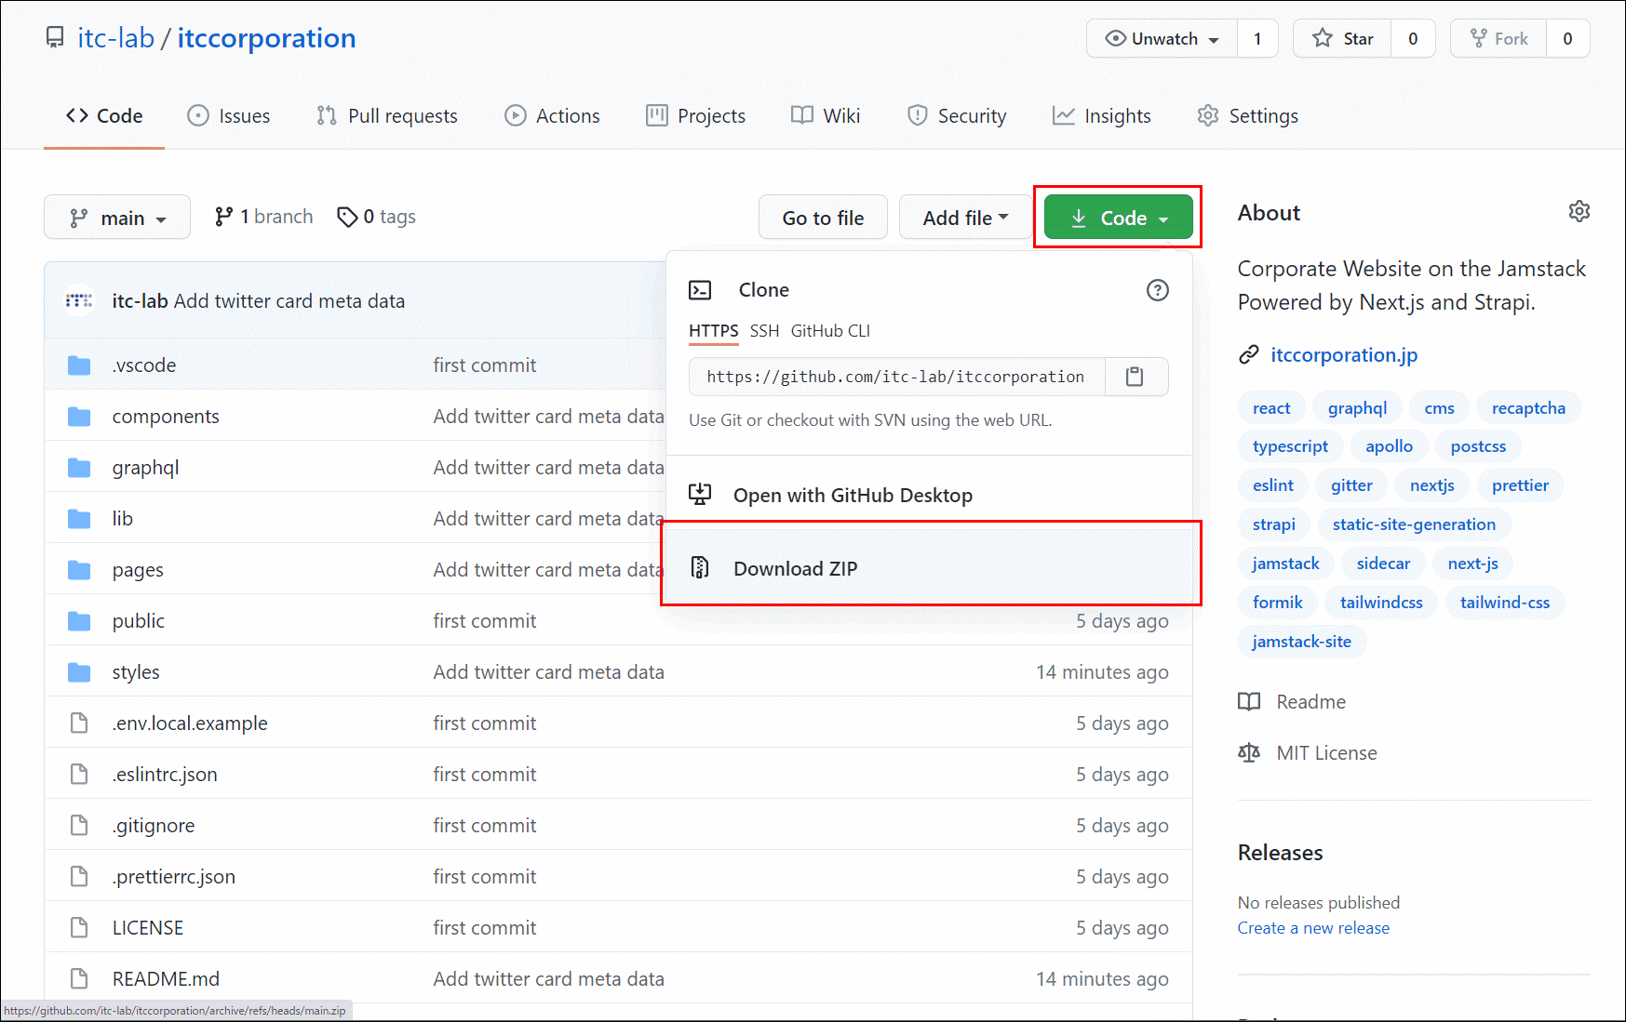
Task: Click the Clone help question mark icon
Action: click(1157, 290)
